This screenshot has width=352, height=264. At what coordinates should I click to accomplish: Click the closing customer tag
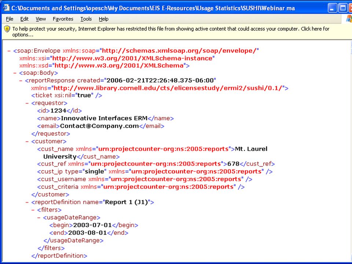[x=50, y=195]
